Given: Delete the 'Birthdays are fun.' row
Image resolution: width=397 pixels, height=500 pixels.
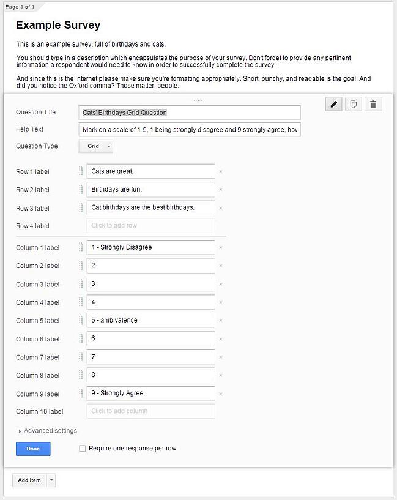Looking at the screenshot, I should pyautogui.click(x=221, y=190).
